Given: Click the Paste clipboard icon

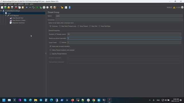Looking at the screenshot, I should [x=23, y=7].
